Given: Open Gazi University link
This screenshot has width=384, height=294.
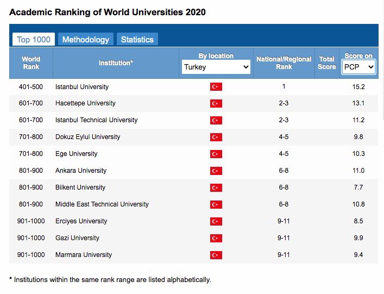Looking at the screenshot, I should click(77, 238).
